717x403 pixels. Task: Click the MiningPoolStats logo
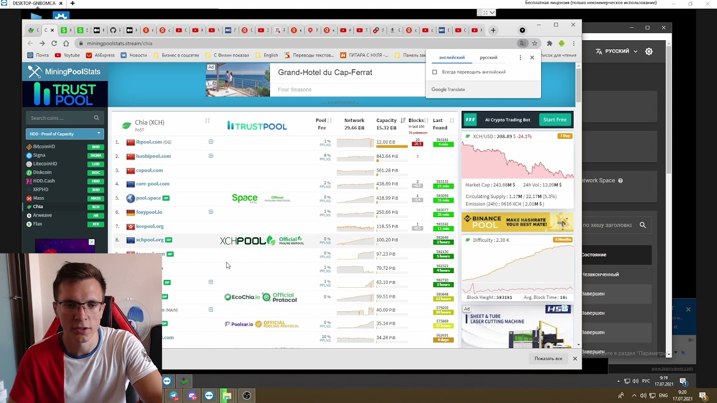point(64,72)
